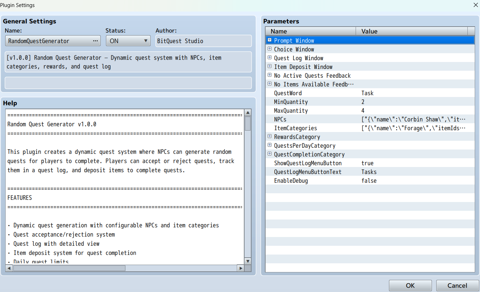Screen dimensions: 480x292
Task: Click the Author field BitQuest Studio
Action: point(204,41)
